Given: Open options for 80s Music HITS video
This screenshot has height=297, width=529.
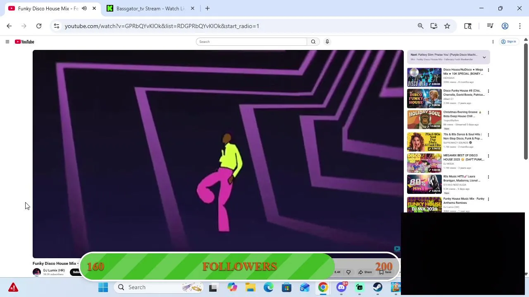Looking at the screenshot, I should coord(488,177).
